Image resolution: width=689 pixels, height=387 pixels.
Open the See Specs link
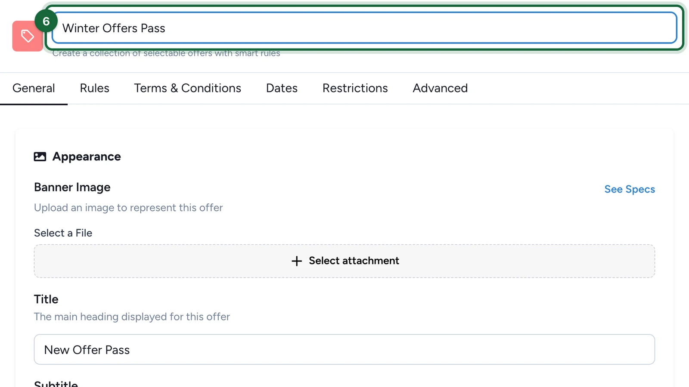click(630, 189)
